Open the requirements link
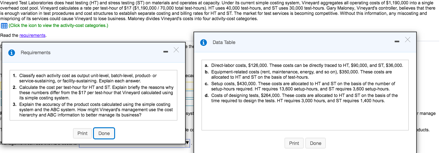 coord(32,35)
